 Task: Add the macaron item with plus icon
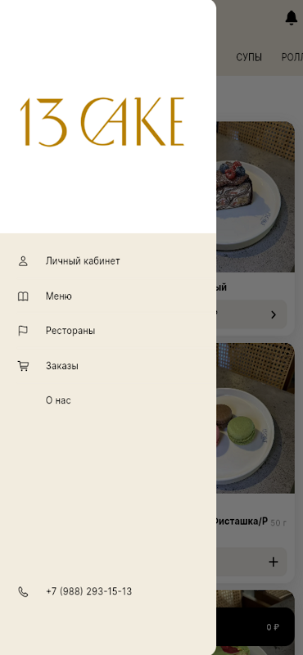point(274,562)
